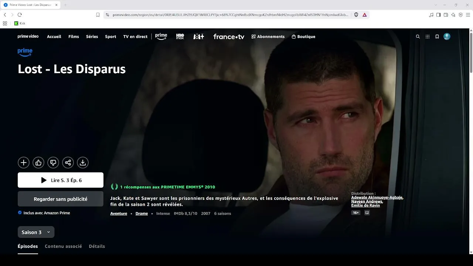
Task: Click the Inclus avec Amazon Prime label
Action: (44, 213)
